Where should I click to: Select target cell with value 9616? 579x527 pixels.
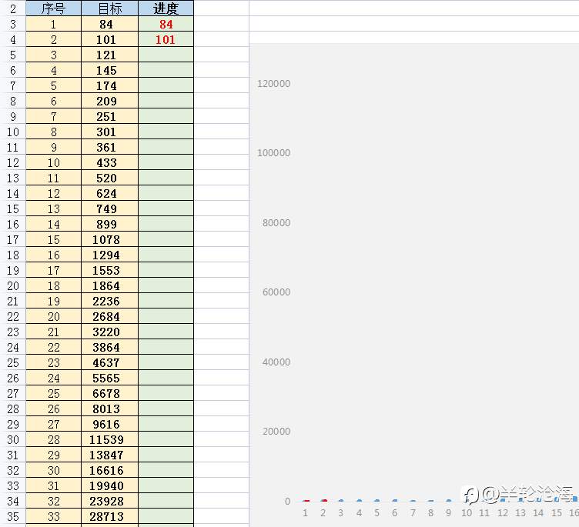109,424
